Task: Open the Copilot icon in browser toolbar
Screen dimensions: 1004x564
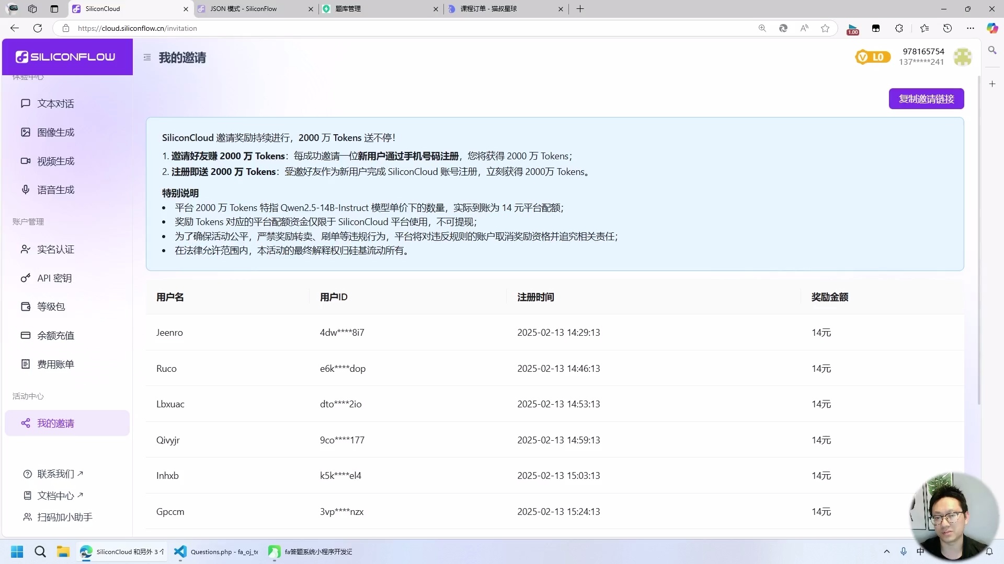Action: [992, 28]
